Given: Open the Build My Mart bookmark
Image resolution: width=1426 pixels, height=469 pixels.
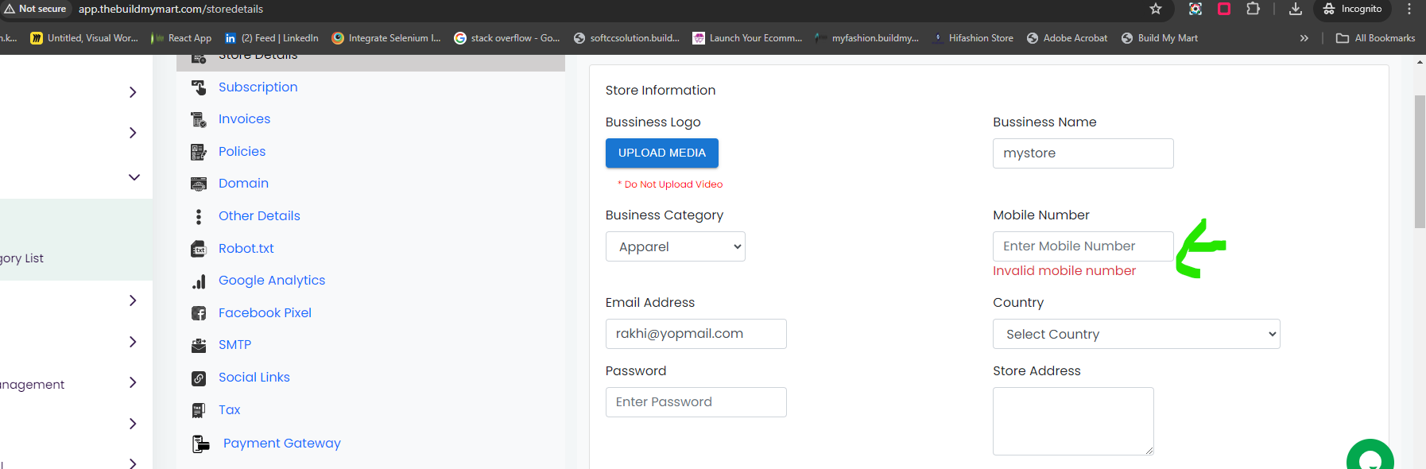Looking at the screenshot, I should pos(1160,38).
